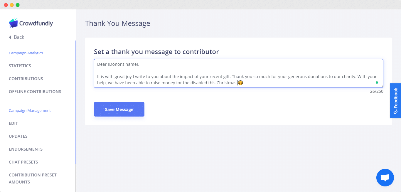This screenshot has width=401, height=192.
Task: Click the green maximize window button
Action: [x=18, y=5]
